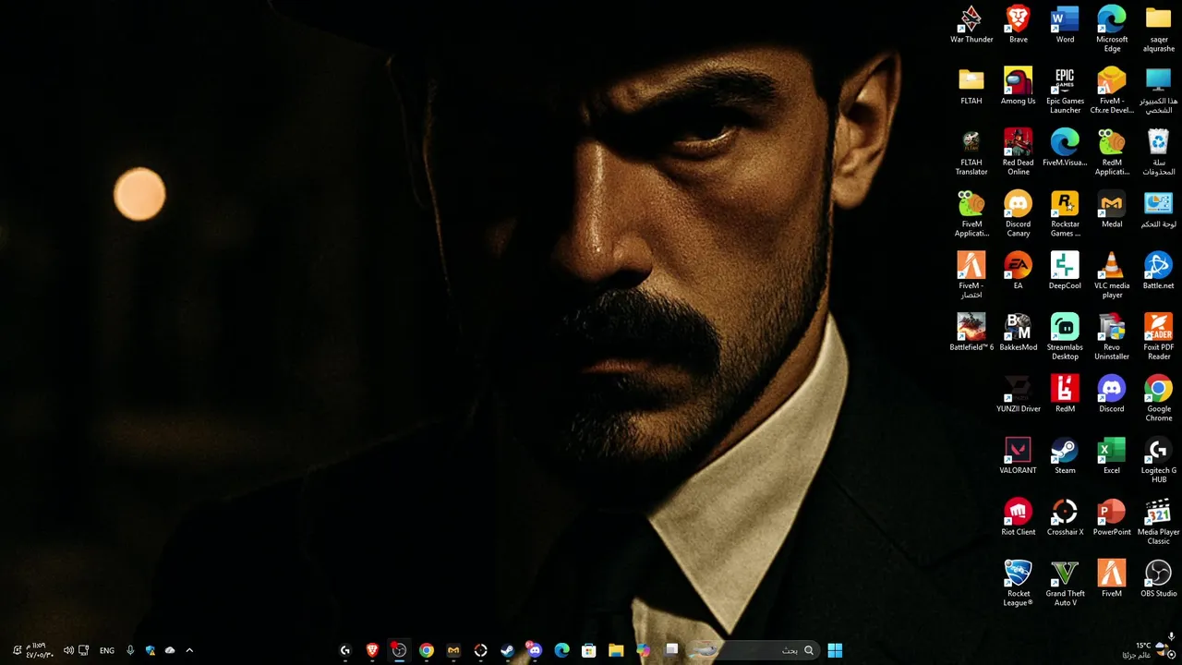Launch Grand Theft Auto V desktop shortcut
The image size is (1182, 665).
(x=1065, y=584)
